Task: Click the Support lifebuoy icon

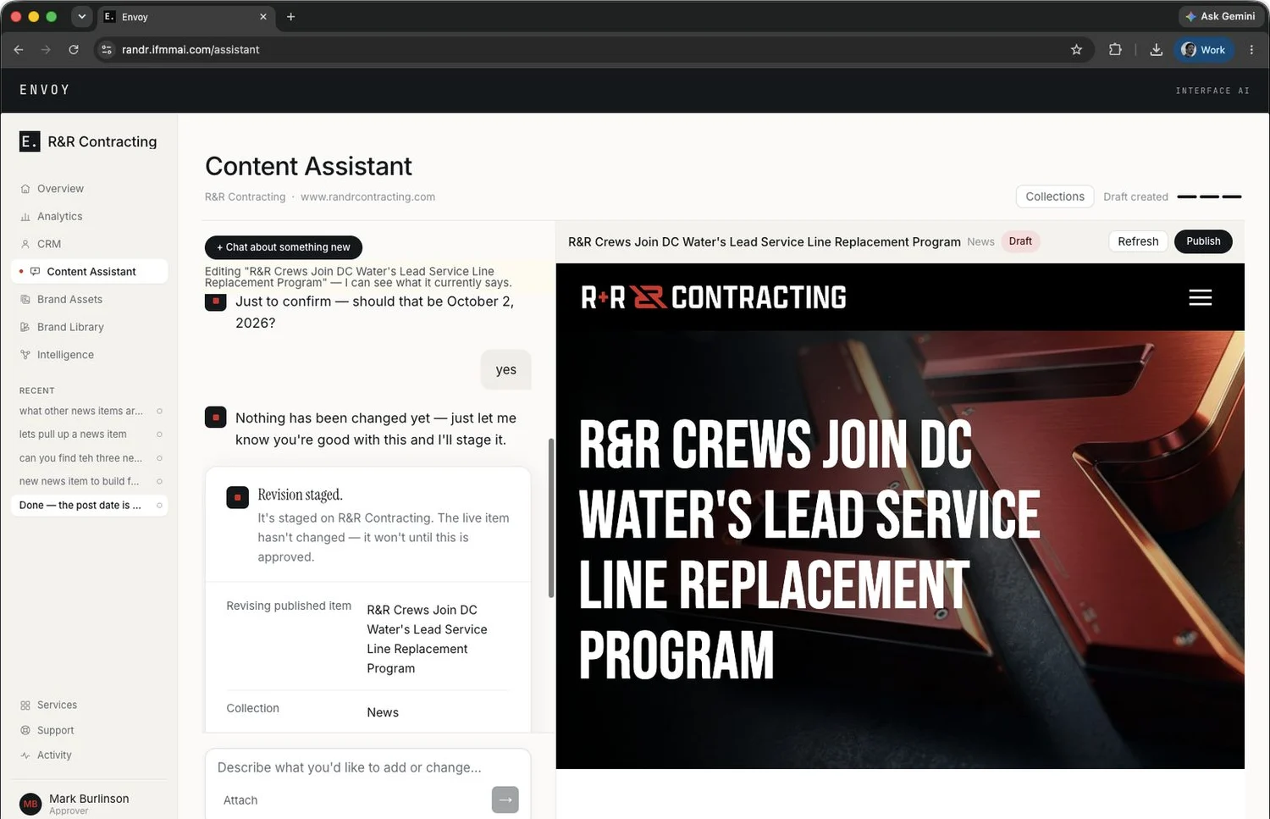Action: click(25, 730)
